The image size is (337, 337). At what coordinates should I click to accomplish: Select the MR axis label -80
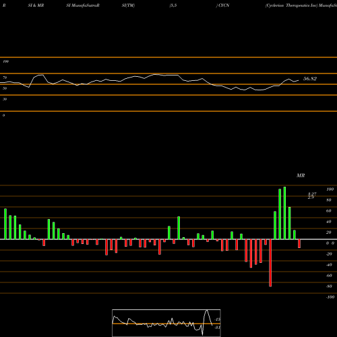pyautogui.click(x=329, y=286)
